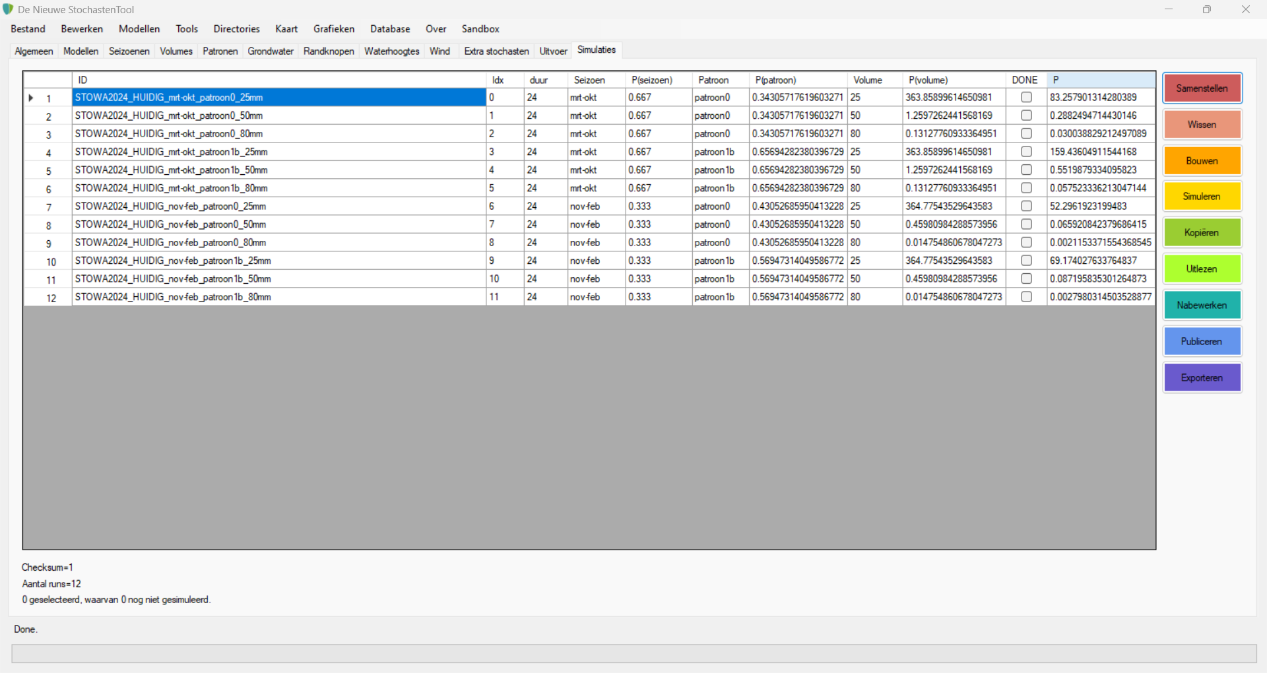
Task: Tick DONE checkbox for mrt-okt_patroon0_25mm row
Action: [x=1026, y=98]
